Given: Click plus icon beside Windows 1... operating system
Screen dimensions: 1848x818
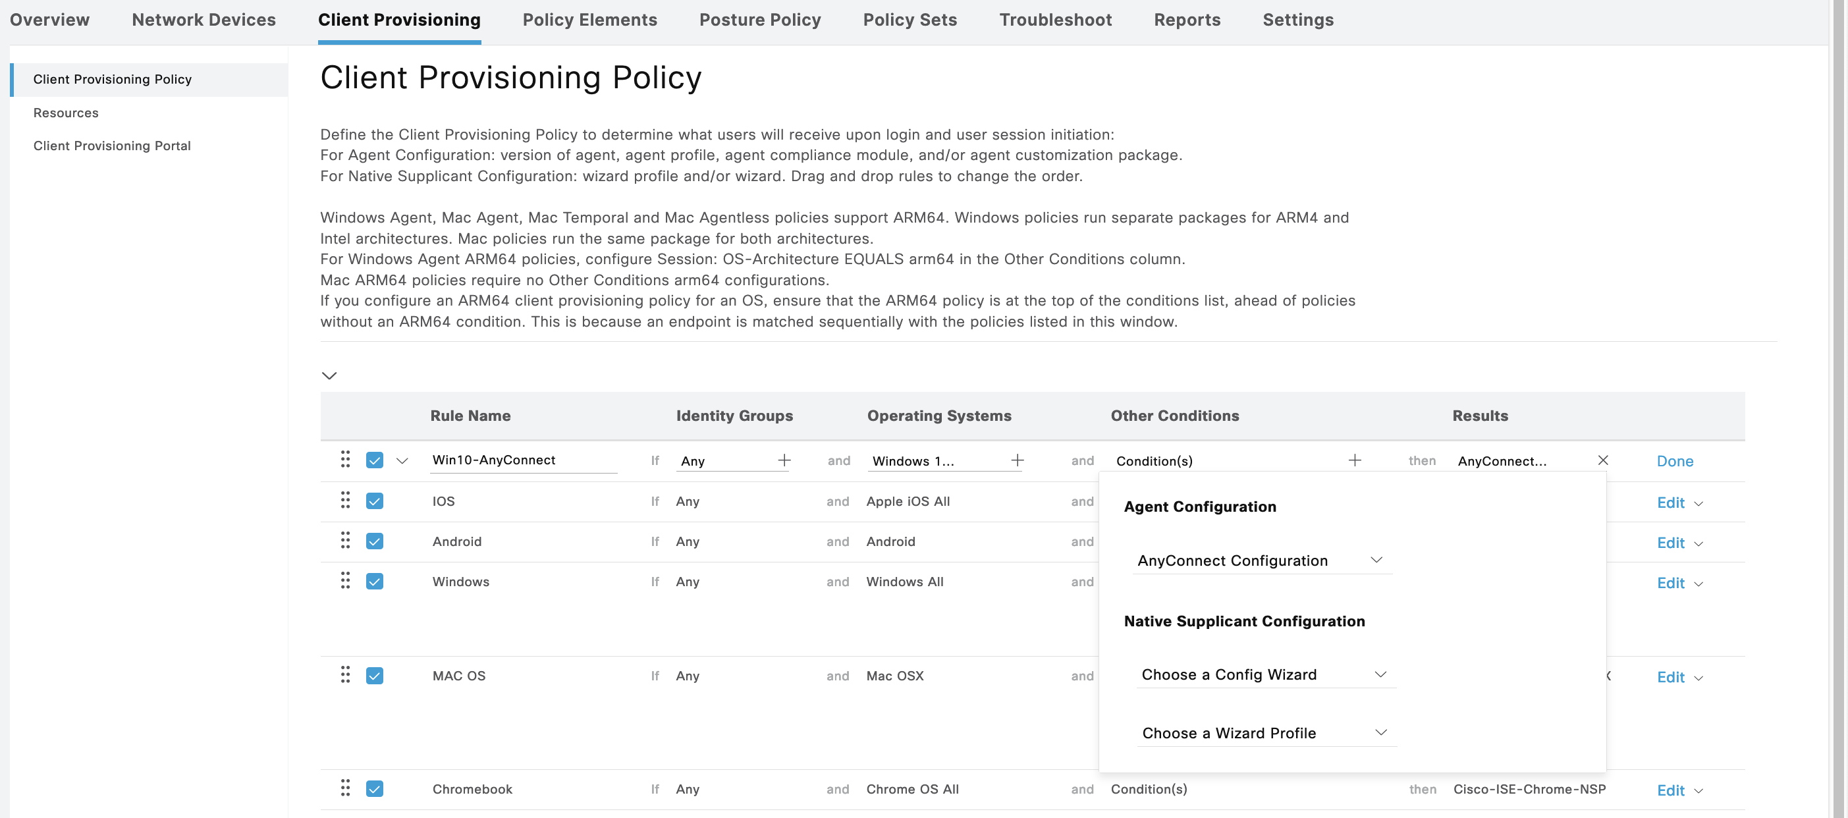Looking at the screenshot, I should 1017,460.
